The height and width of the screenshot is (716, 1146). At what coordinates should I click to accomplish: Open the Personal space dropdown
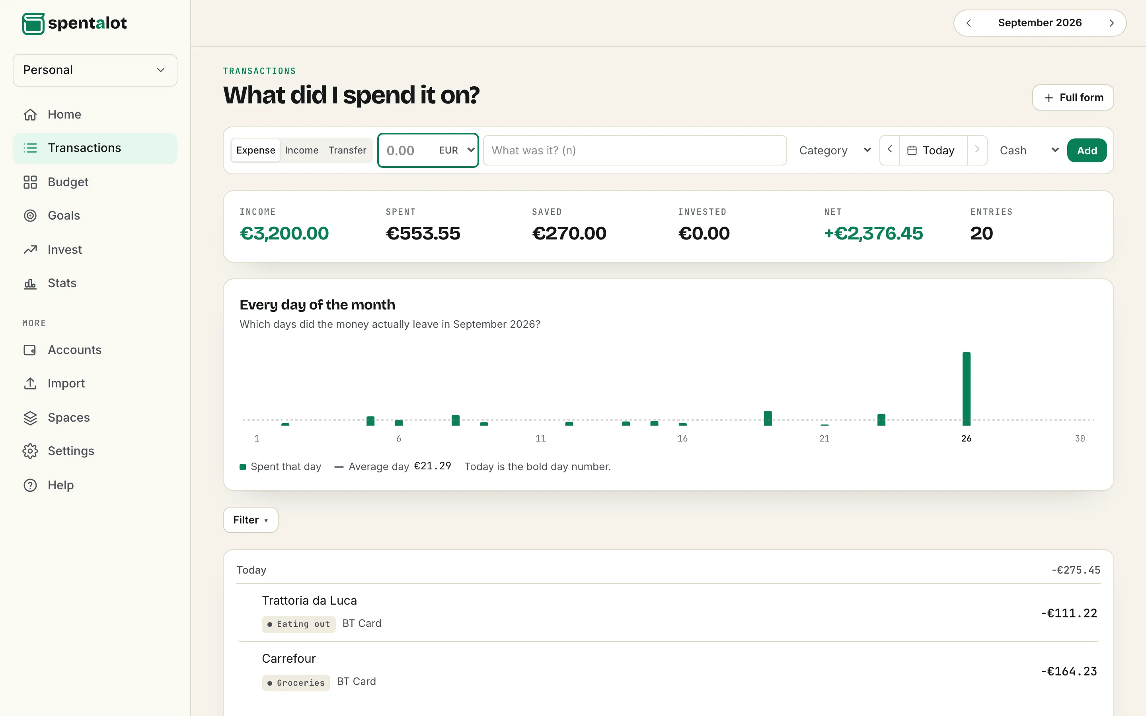point(95,70)
